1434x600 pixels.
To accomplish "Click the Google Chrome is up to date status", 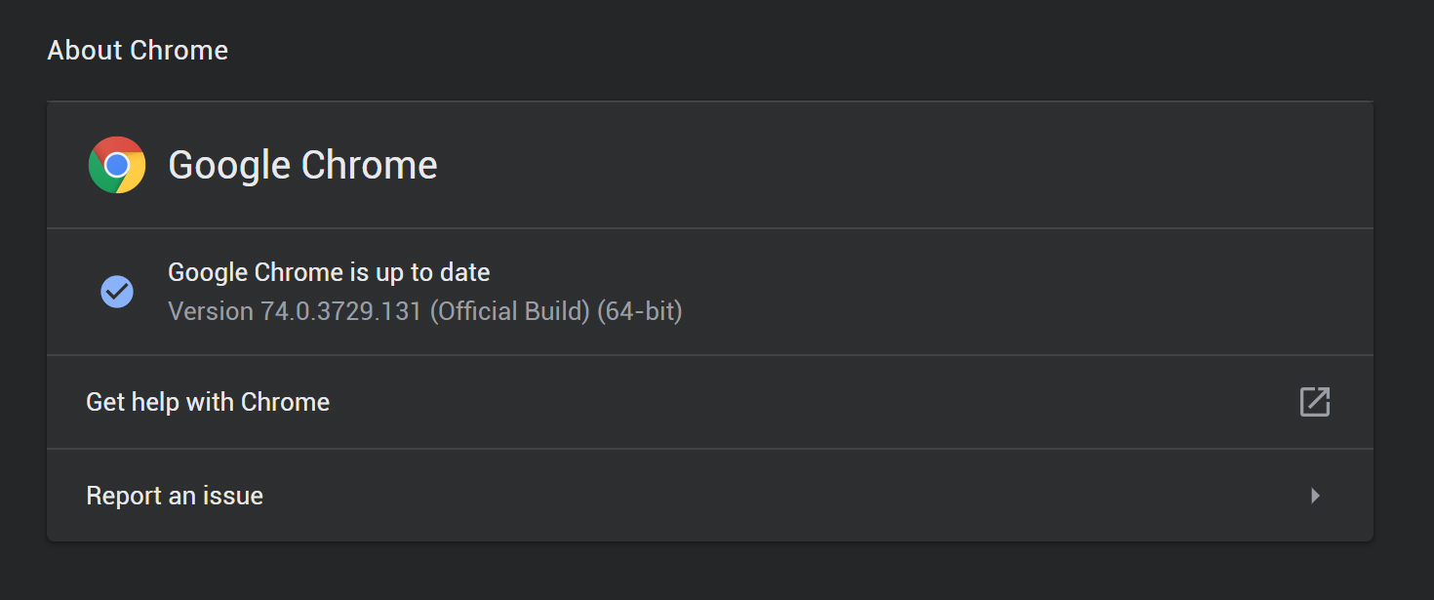I will (329, 272).
